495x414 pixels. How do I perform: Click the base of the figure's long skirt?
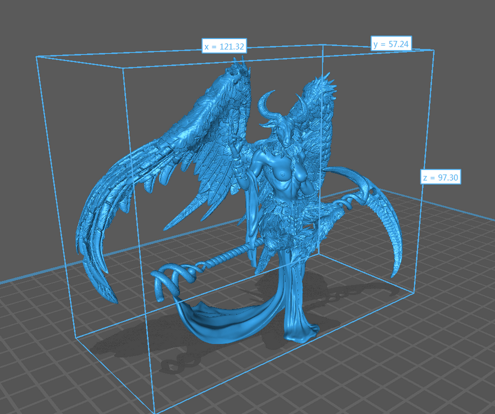(300, 333)
